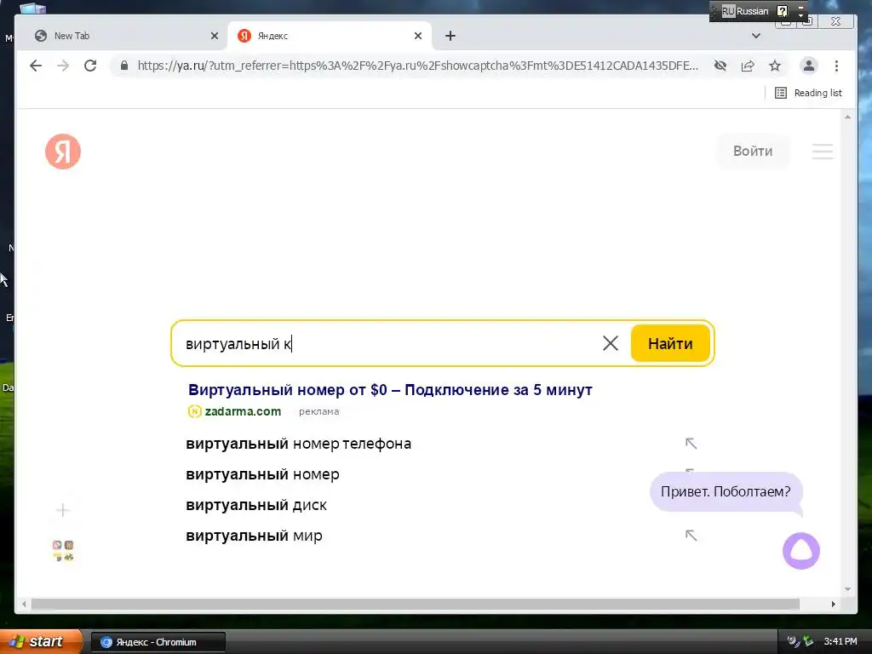Click the yellow Найти search button
The width and height of the screenshot is (872, 654).
pyautogui.click(x=670, y=344)
